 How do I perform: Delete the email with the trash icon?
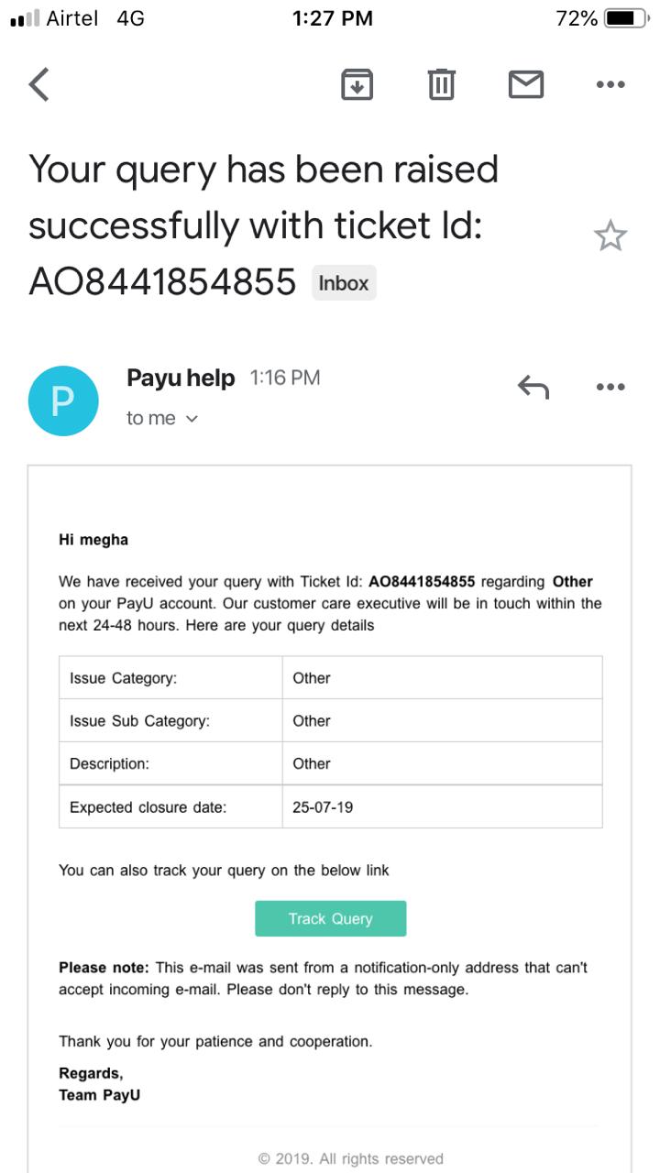point(441,83)
